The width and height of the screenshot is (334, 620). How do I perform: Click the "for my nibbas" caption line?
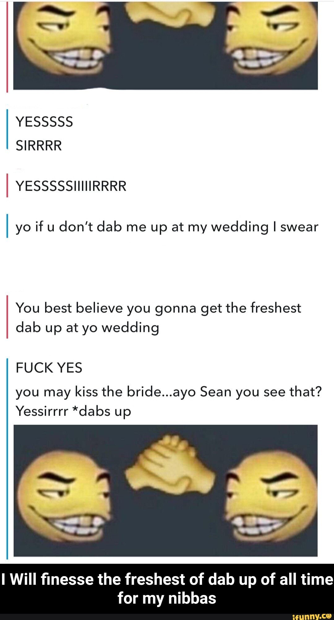[167, 598]
